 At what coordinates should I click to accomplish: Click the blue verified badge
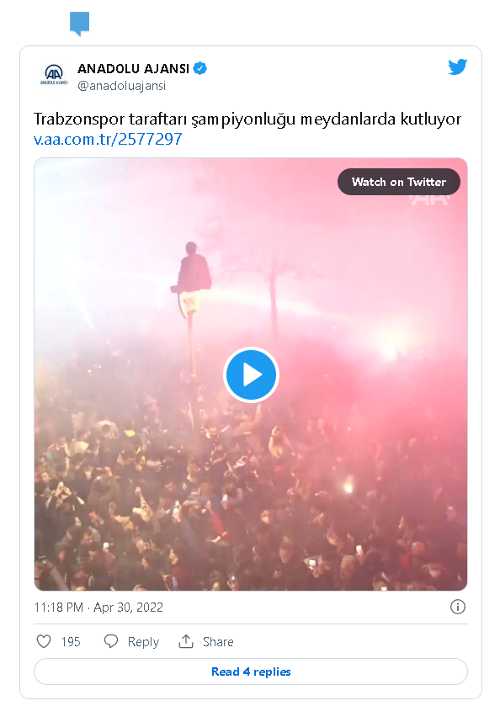(200, 68)
